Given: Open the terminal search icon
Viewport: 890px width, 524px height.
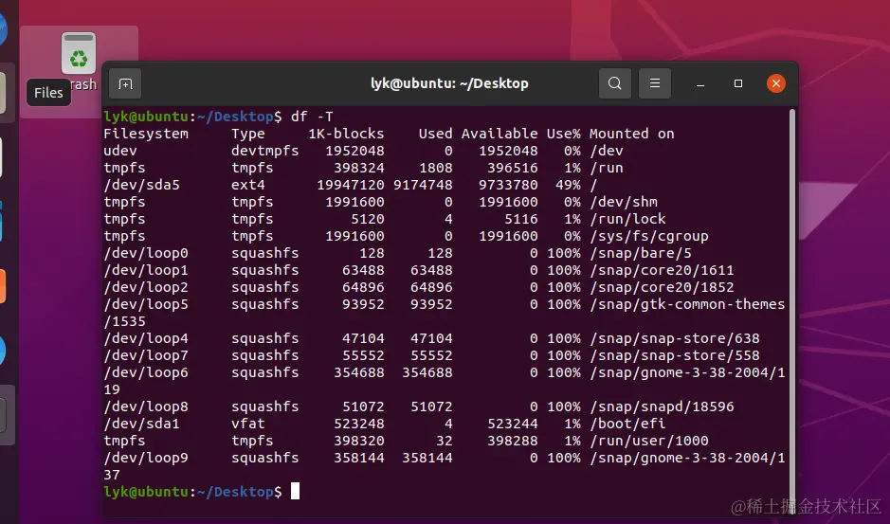Looking at the screenshot, I should point(615,83).
